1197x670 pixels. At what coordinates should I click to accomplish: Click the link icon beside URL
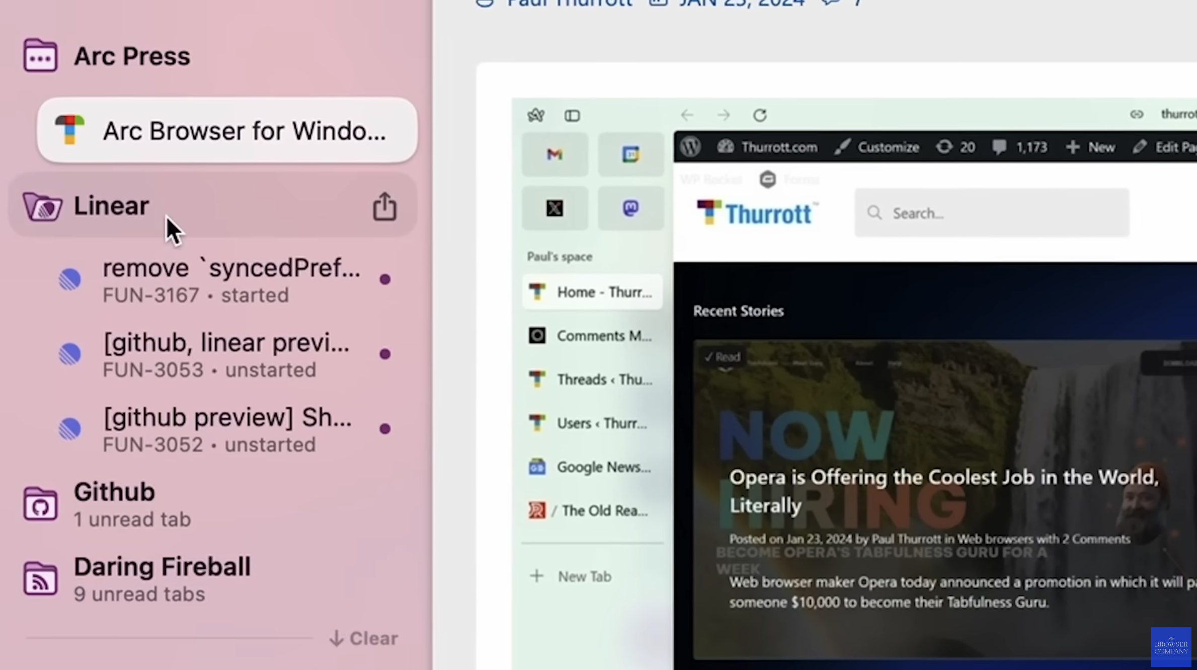point(1137,115)
